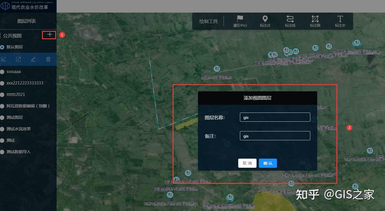The width and height of the screenshot is (385, 211).
Task: Pick the 标注面 polygon tool
Action: (x=315, y=21)
